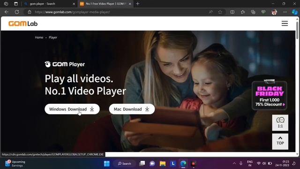Click the address bar URL
Image resolution: width=300 pixels, height=169 pixels.
point(72,12)
